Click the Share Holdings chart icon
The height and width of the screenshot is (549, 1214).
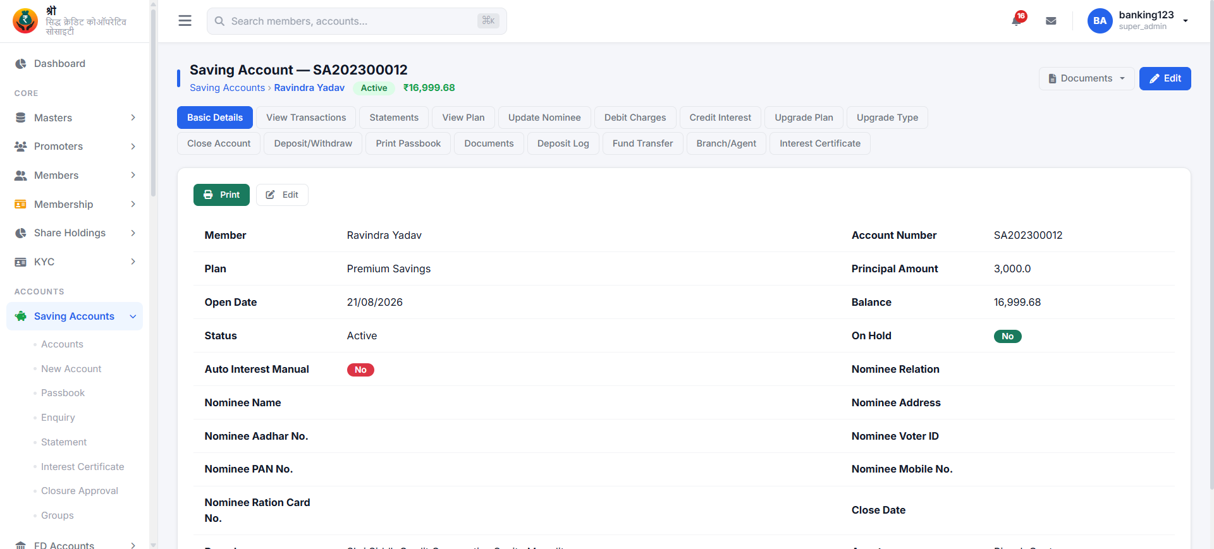pos(21,233)
